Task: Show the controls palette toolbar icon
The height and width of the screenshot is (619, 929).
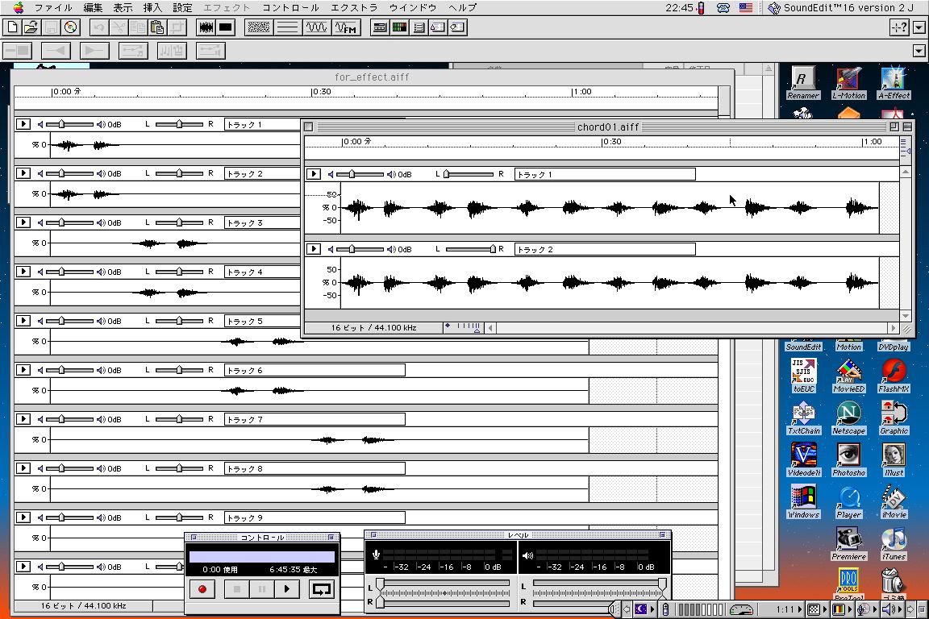Action: point(380,27)
